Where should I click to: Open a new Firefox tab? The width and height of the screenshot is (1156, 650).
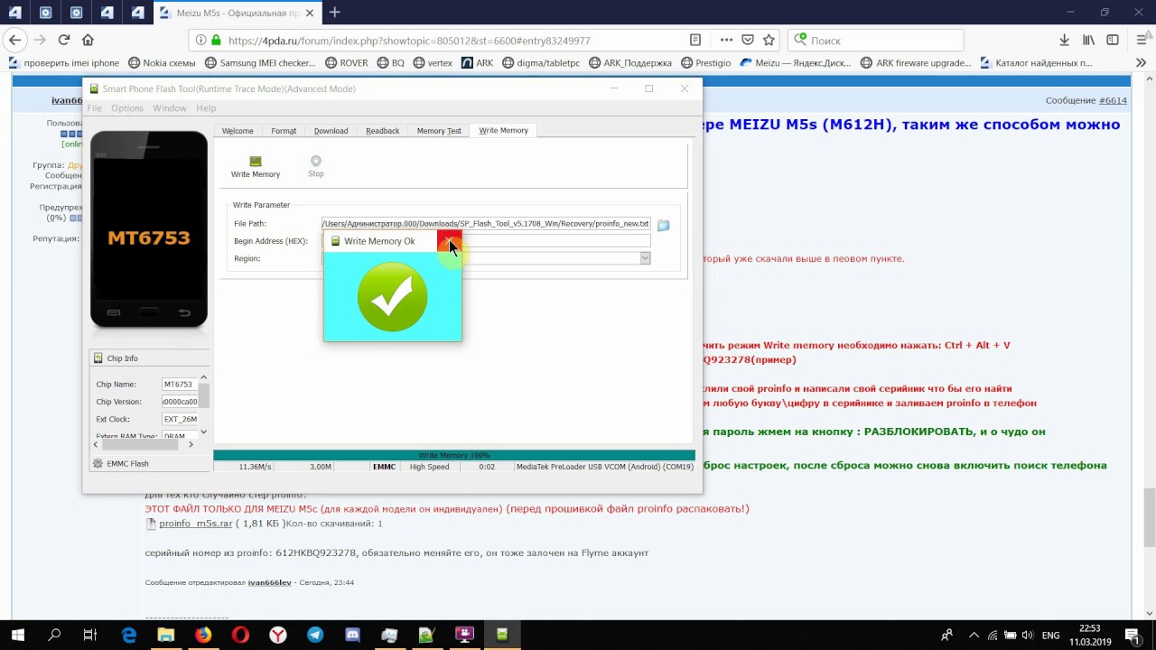tap(335, 13)
